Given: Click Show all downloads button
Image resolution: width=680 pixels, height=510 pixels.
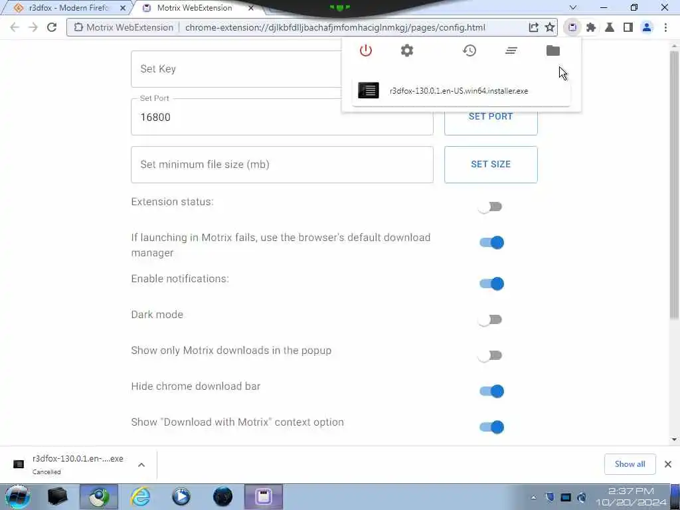Looking at the screenshot, I should (x=630, y=464).
